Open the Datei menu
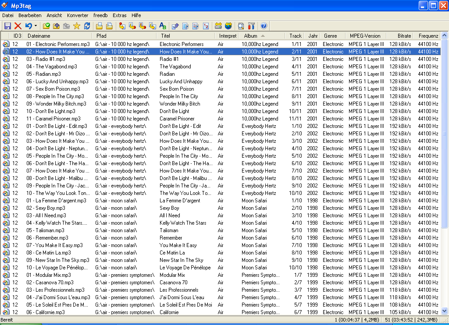The height and width of the screenshot is (325, 449). [x=8, y=15]
